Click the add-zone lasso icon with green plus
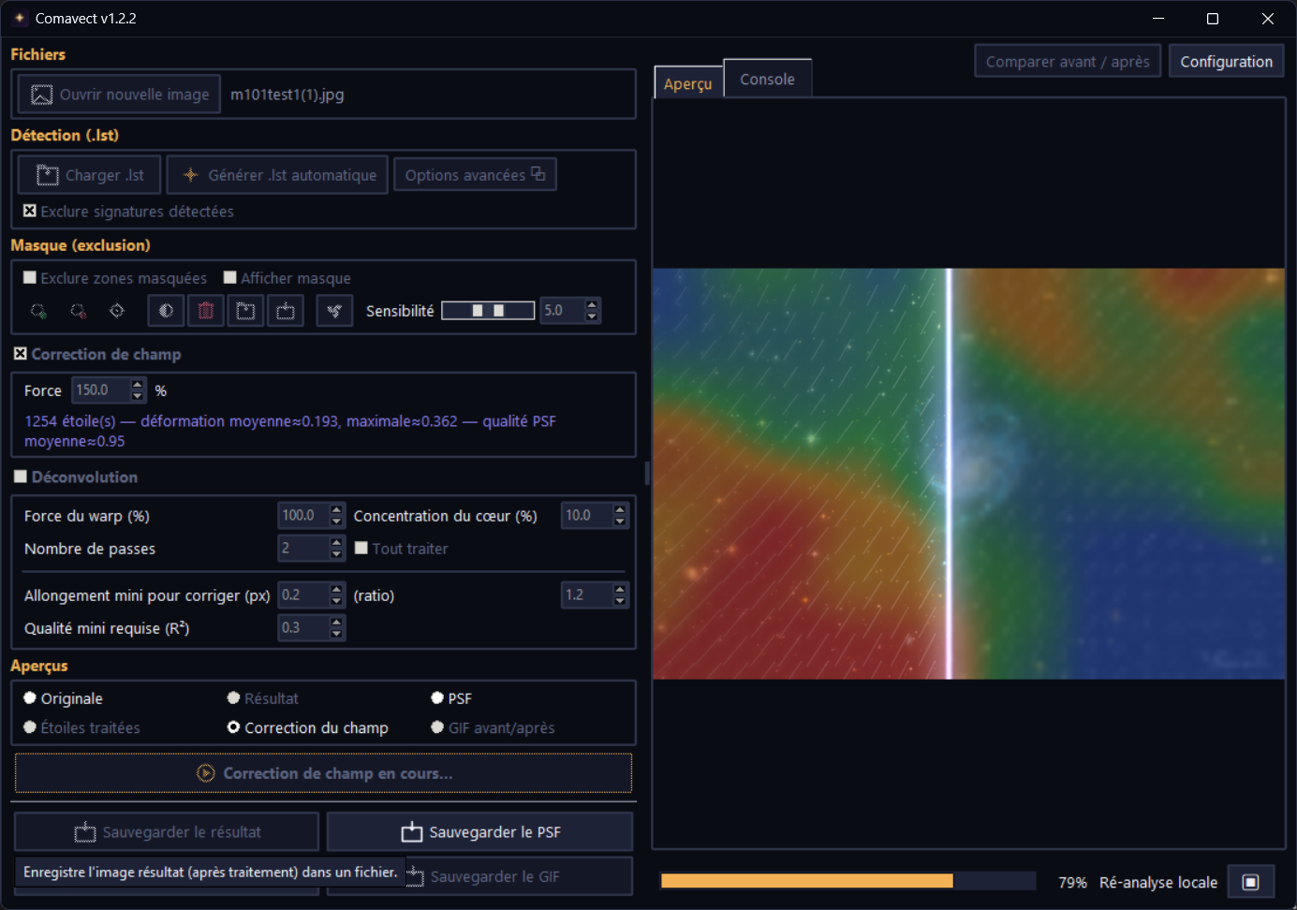 [38, 311]
